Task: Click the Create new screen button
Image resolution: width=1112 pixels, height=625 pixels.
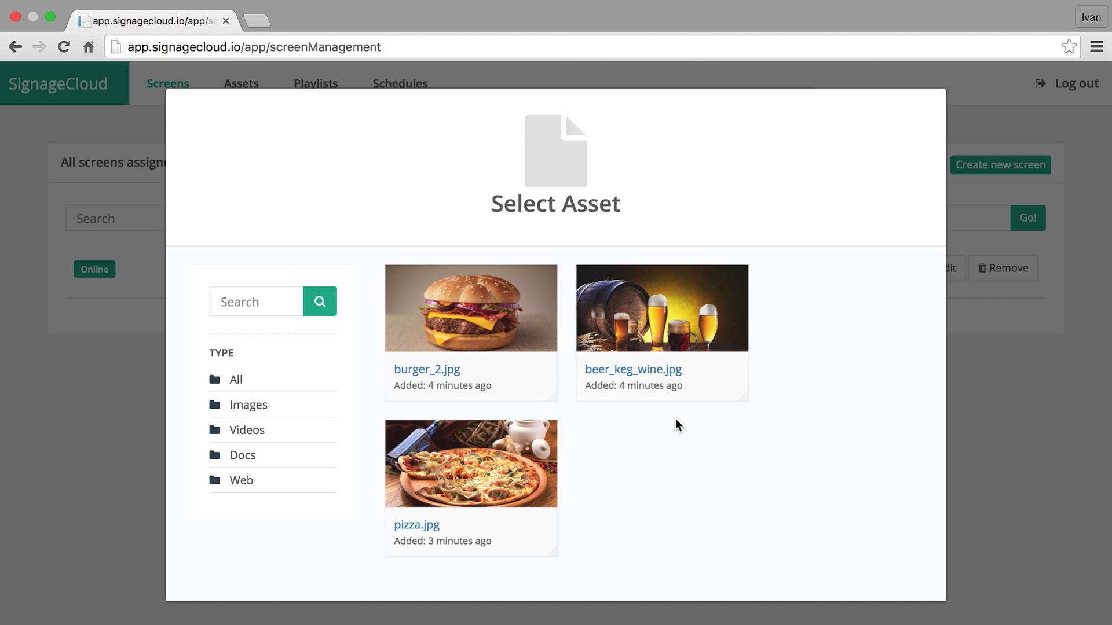Action: tap(1000, 165)
